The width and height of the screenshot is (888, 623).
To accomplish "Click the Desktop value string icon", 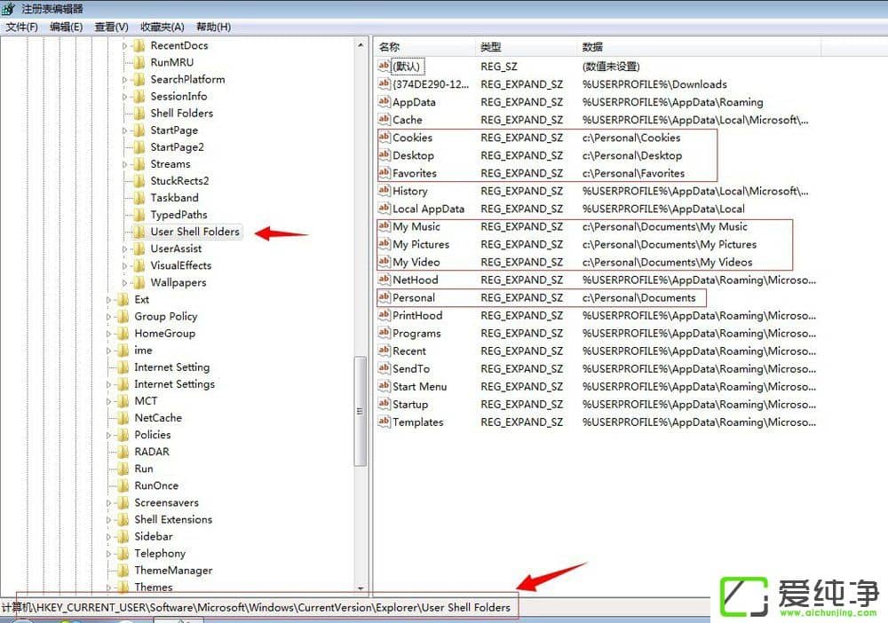I will coord(385,155).
